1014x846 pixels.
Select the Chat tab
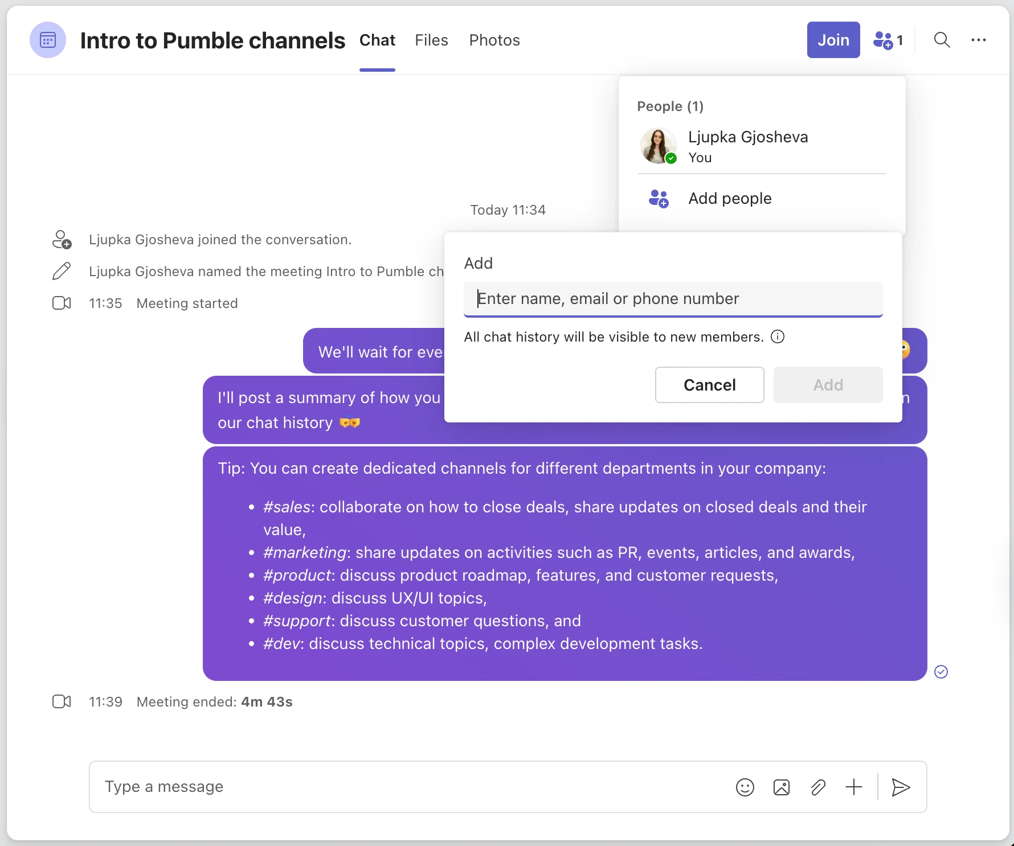coord(377,40)
